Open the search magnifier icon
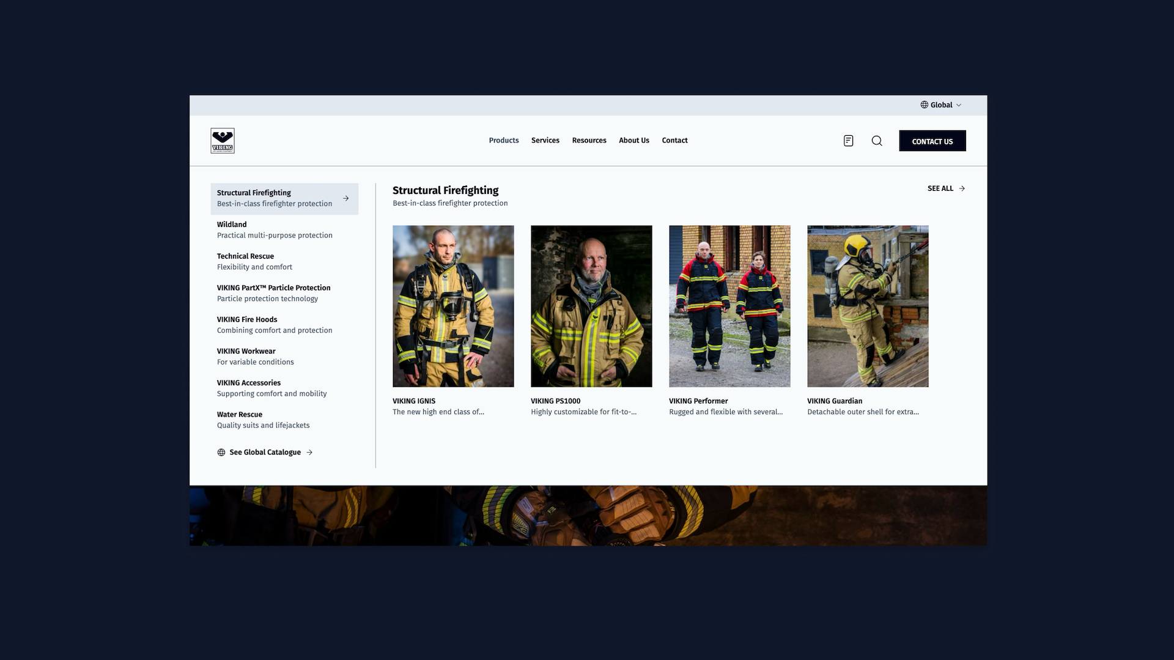Image resolution: width=1174 pixels, height=660 pixels. [x=877, y=141]
